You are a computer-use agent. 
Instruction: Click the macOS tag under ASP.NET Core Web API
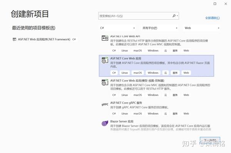(137, 50)
